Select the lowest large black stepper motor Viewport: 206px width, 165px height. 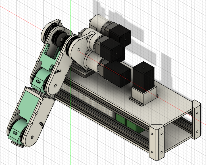tap(117, 74)
